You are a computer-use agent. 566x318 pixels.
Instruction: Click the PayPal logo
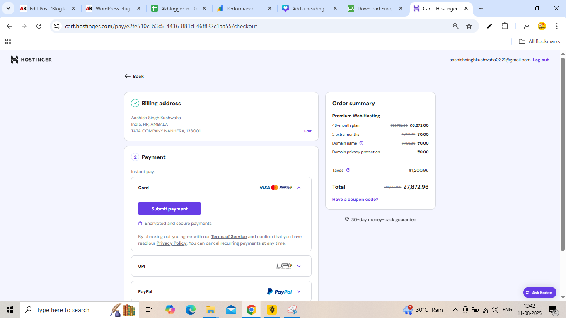click(x=280, y=291)
